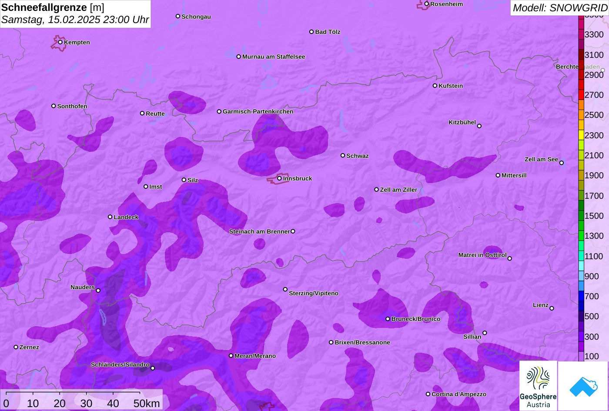Select the Matrei in Osttirol label

click(482, 255)
